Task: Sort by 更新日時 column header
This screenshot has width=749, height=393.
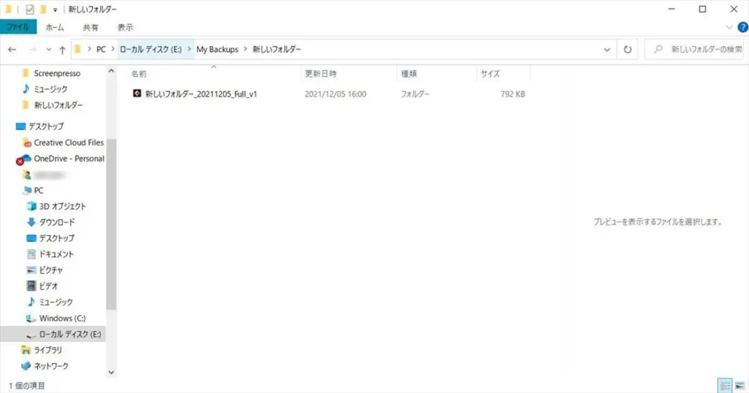Action: 320,74
